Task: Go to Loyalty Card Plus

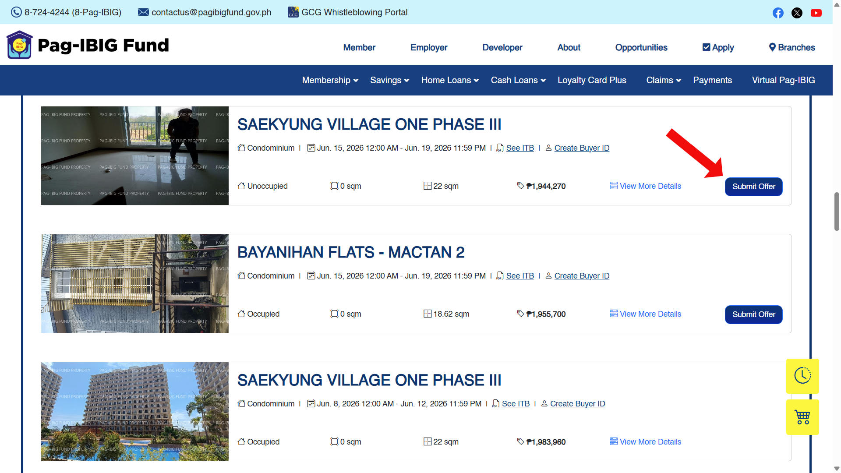Action: (x=592, y=80)
